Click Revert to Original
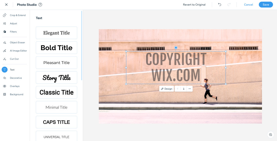Viewport: 277px width, 141px height. tap(194, 5)
